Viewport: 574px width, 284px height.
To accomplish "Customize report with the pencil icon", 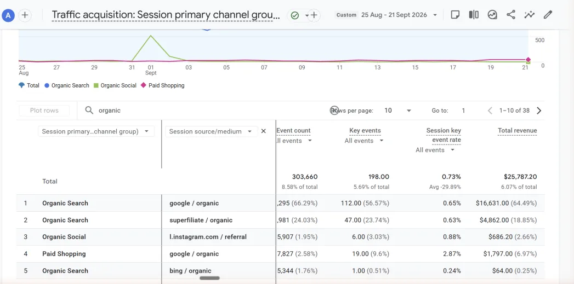I will point(548,15).
